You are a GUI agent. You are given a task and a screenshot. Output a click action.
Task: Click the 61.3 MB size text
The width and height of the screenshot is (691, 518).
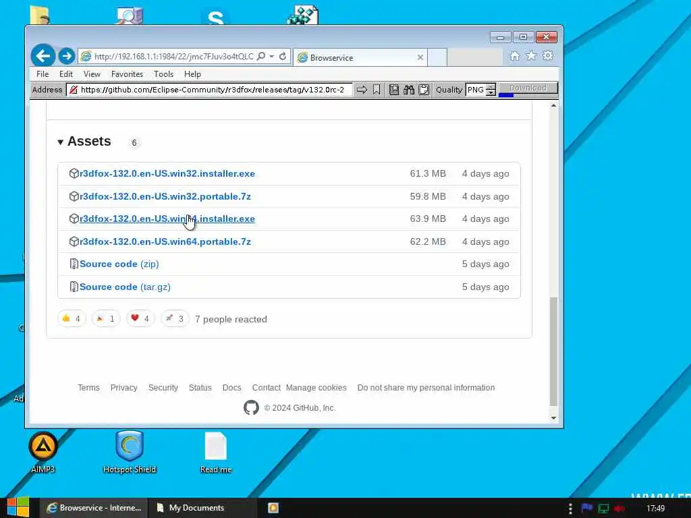tap(427, 173)
